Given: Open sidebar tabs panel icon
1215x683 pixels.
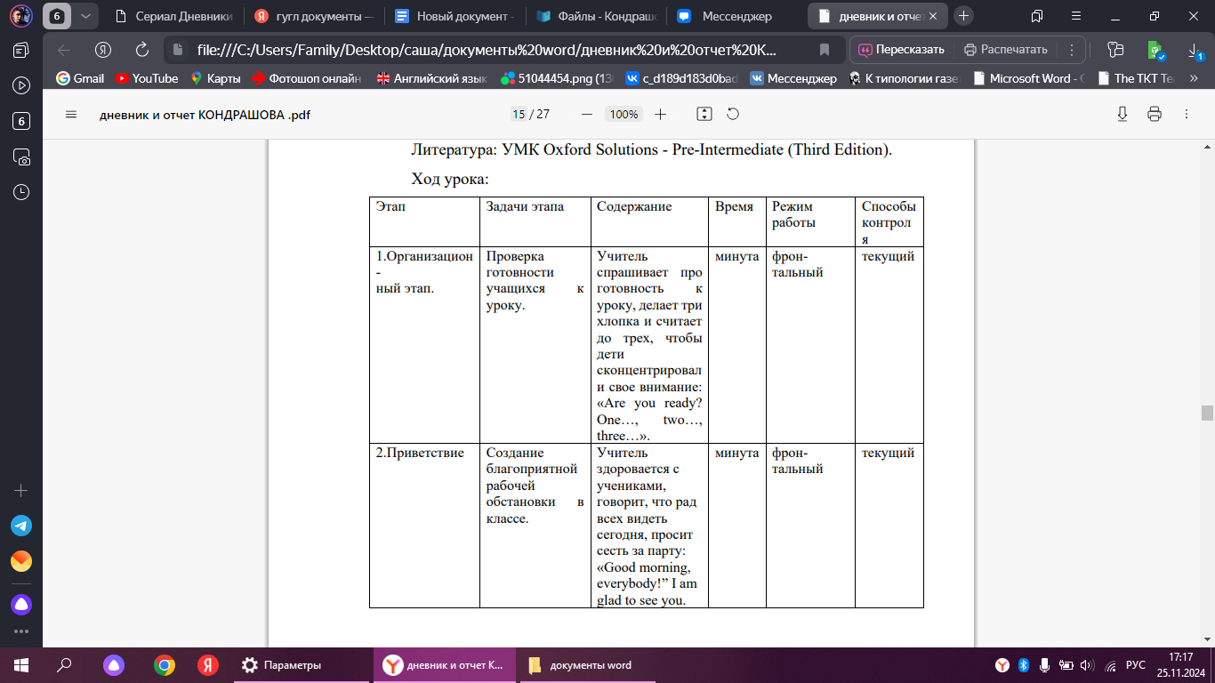Looking at the screenshot, I should tap(21, 50).
